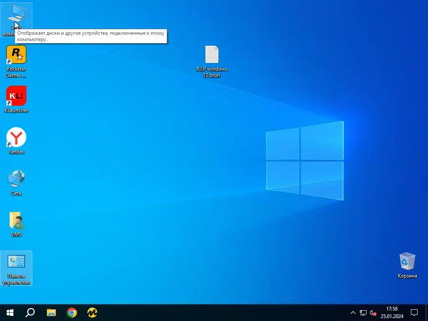Screen dimensions: 428x321
Task: Show hidden system tray icons
Action: coord(353,313)
